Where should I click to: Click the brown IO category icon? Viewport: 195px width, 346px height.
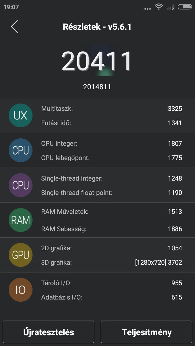(x=21, y=290)
